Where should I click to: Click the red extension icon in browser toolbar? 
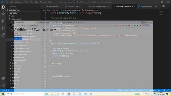[x=120, y=26]
